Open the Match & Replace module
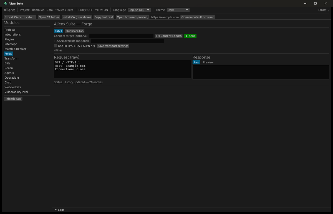 16,49
